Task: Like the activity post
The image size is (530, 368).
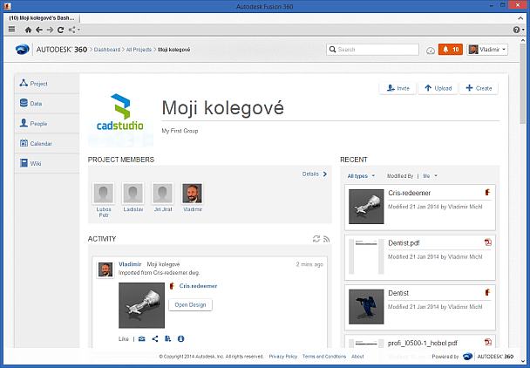Action: tap(124, 339)
